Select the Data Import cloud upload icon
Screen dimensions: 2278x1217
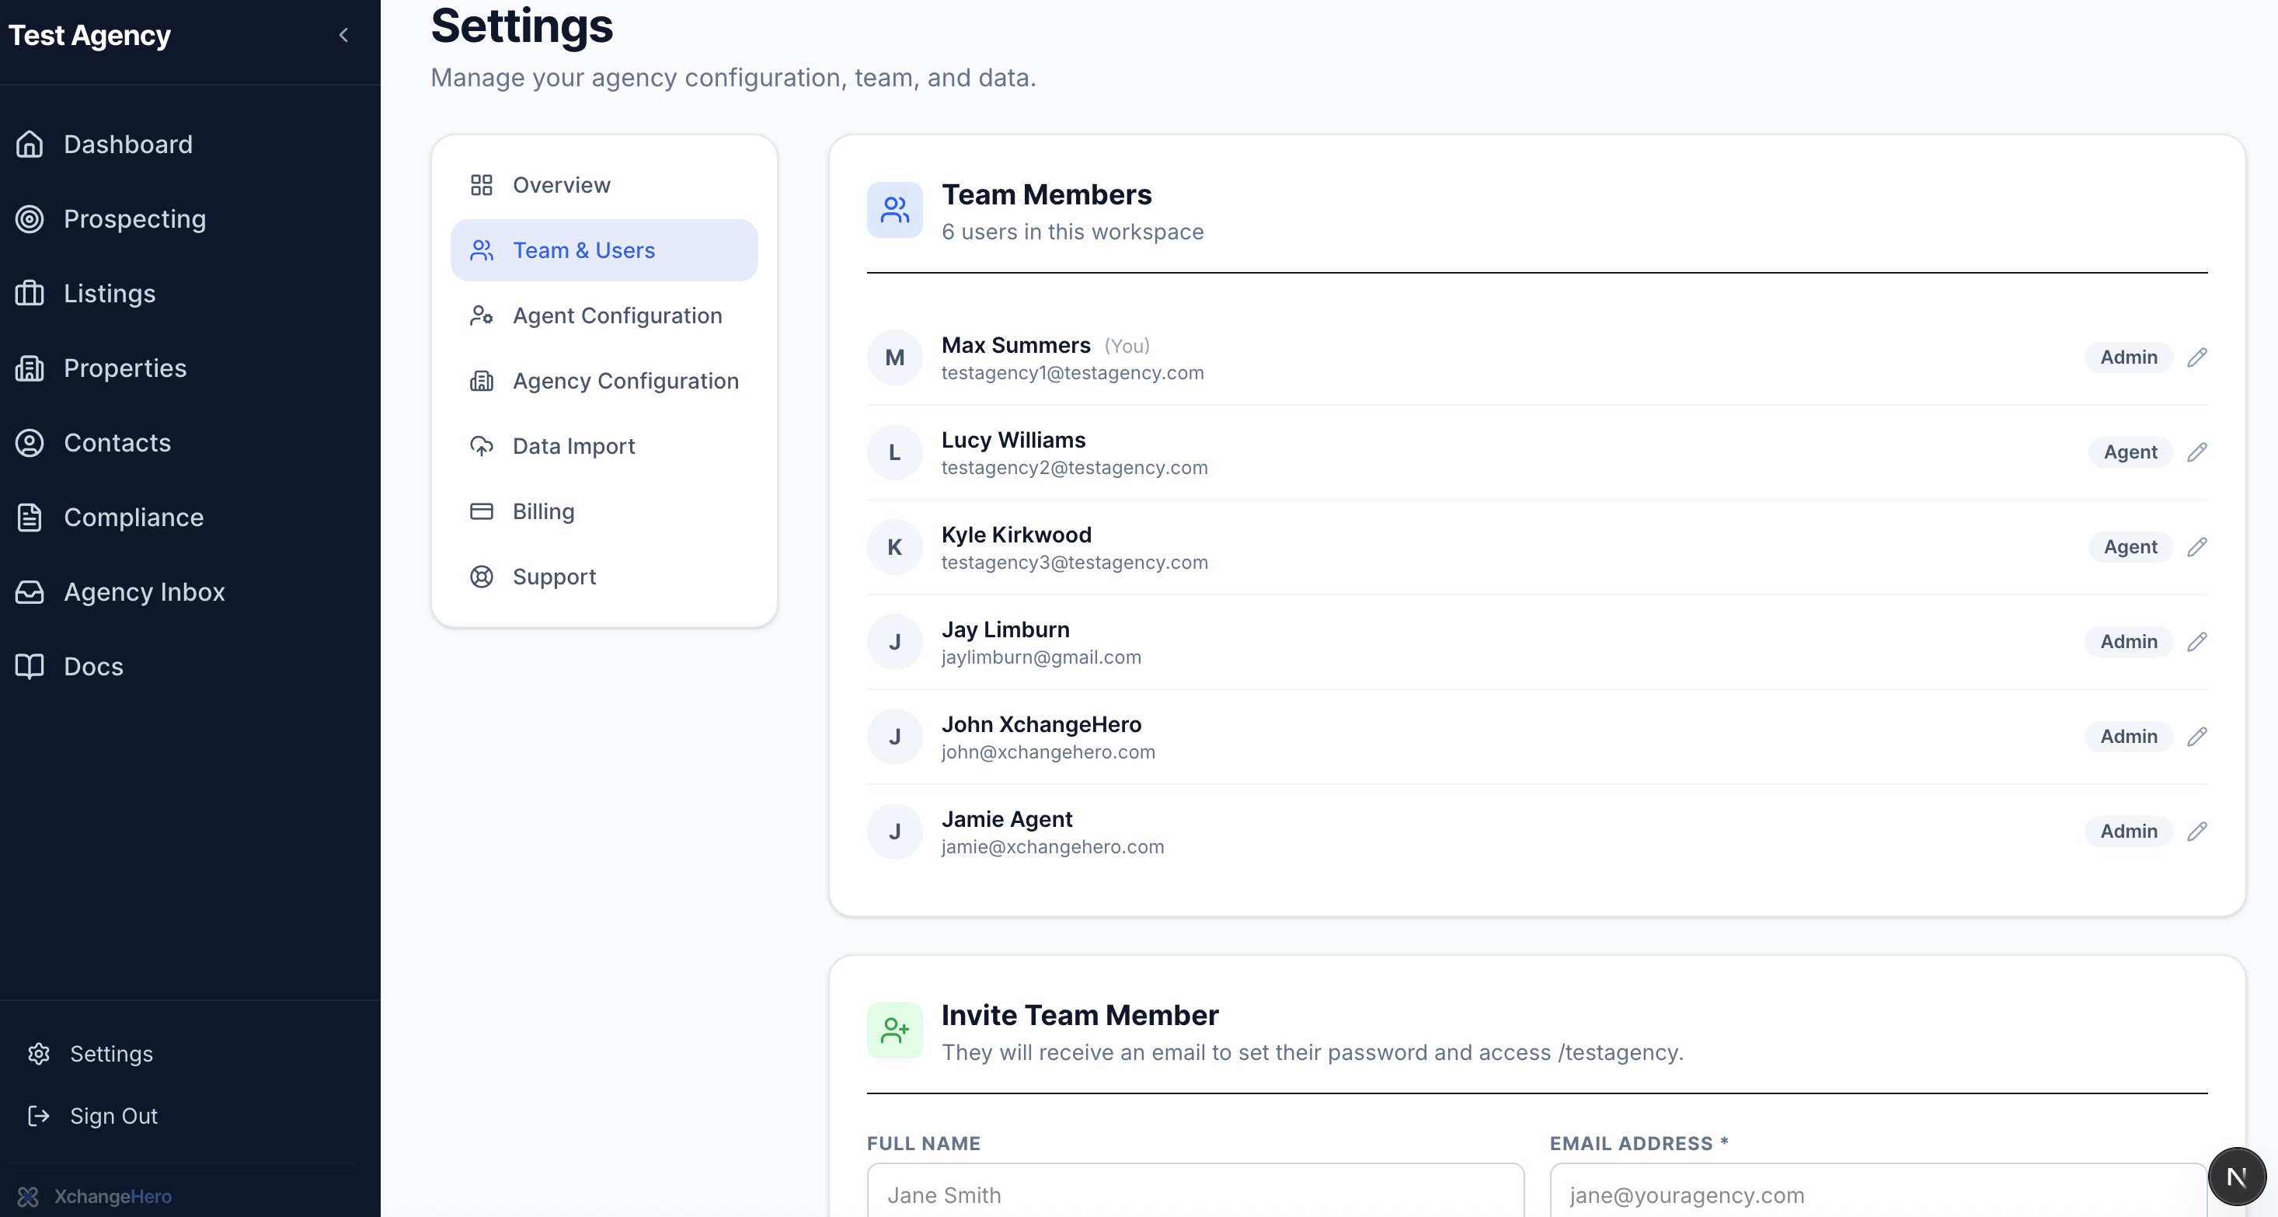pyautogui.click(x=482, y=446)
